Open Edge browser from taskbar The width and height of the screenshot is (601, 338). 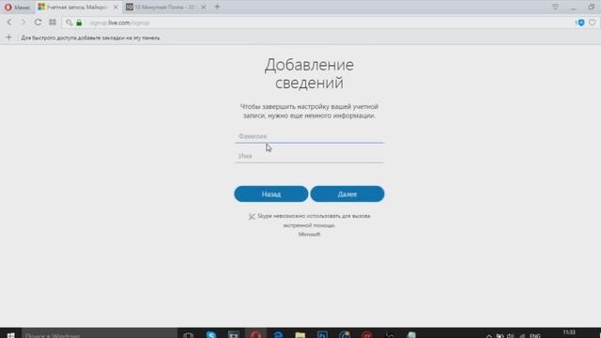click(278, 334)
